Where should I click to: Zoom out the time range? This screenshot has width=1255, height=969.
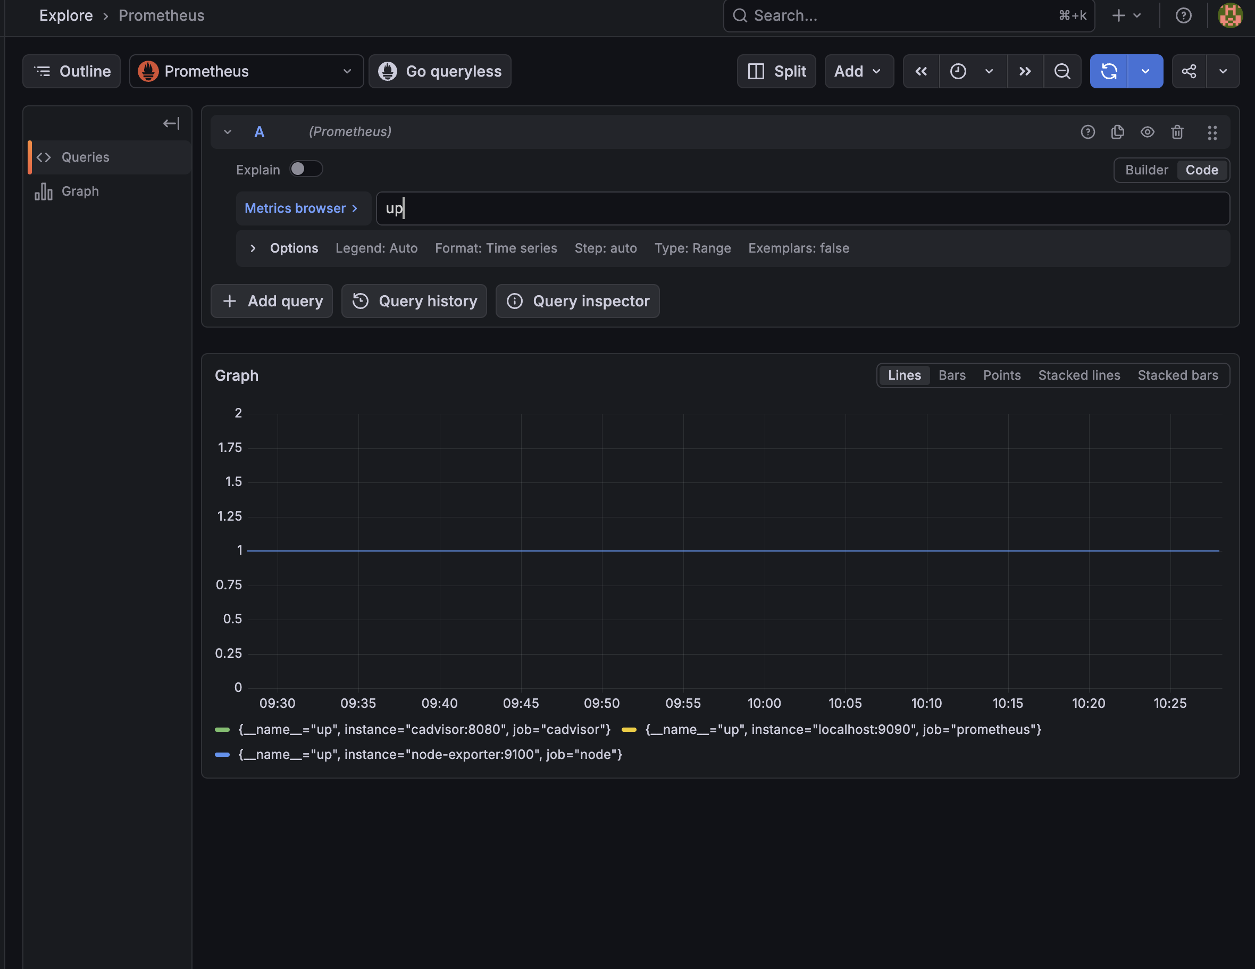point(1062,71)
